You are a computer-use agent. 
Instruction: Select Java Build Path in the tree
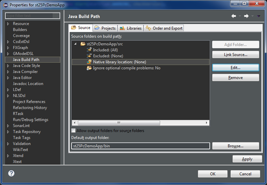coord(32,60)
